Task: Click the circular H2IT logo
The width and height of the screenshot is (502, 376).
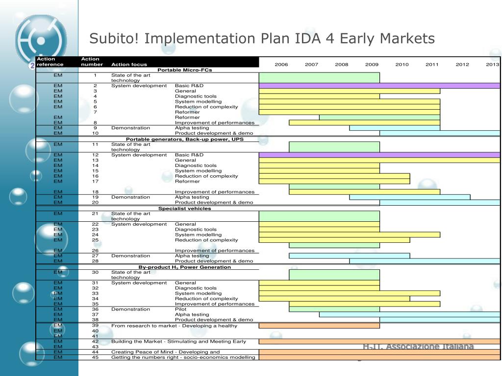Action: click(41, 41)
